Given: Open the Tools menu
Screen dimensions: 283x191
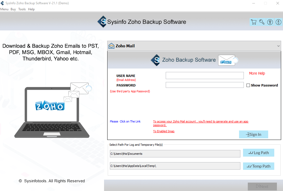Looking at the screenshot, I should tap(22, 9).
